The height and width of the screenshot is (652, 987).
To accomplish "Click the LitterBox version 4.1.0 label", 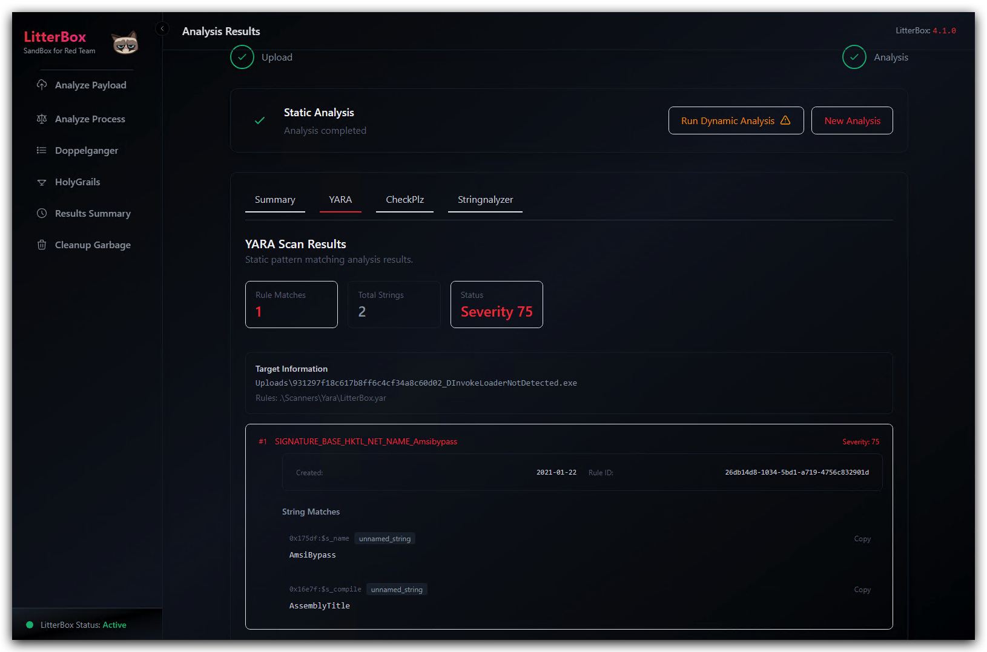I will point(926,30).
